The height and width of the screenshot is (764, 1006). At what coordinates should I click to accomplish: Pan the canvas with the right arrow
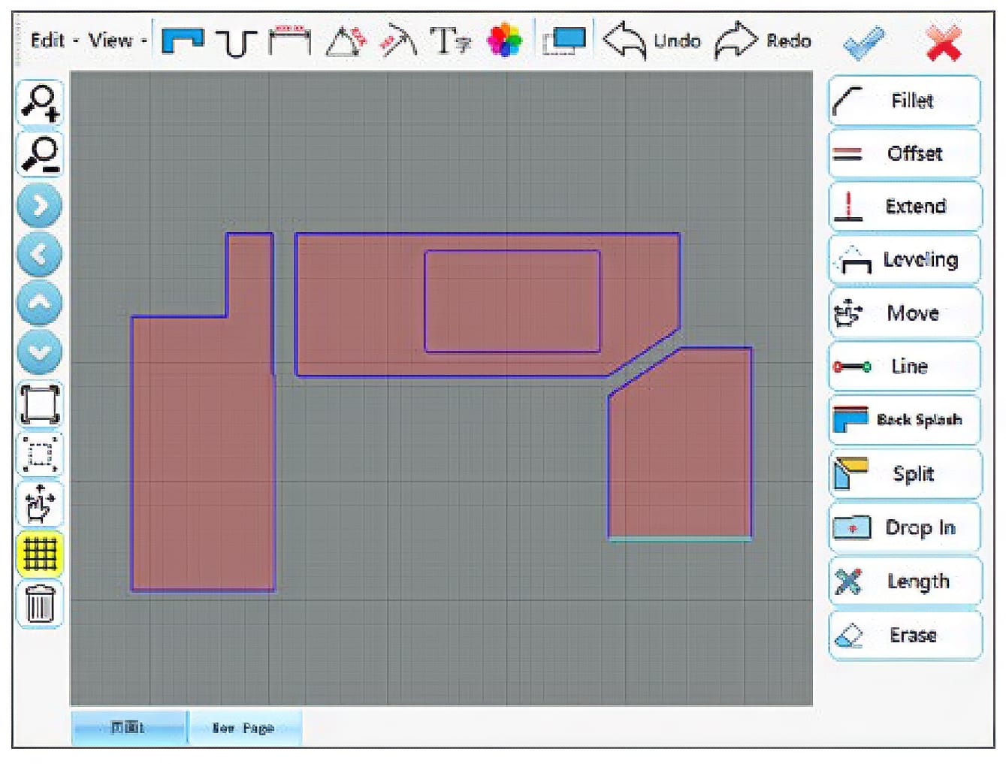tap(40, 206)
